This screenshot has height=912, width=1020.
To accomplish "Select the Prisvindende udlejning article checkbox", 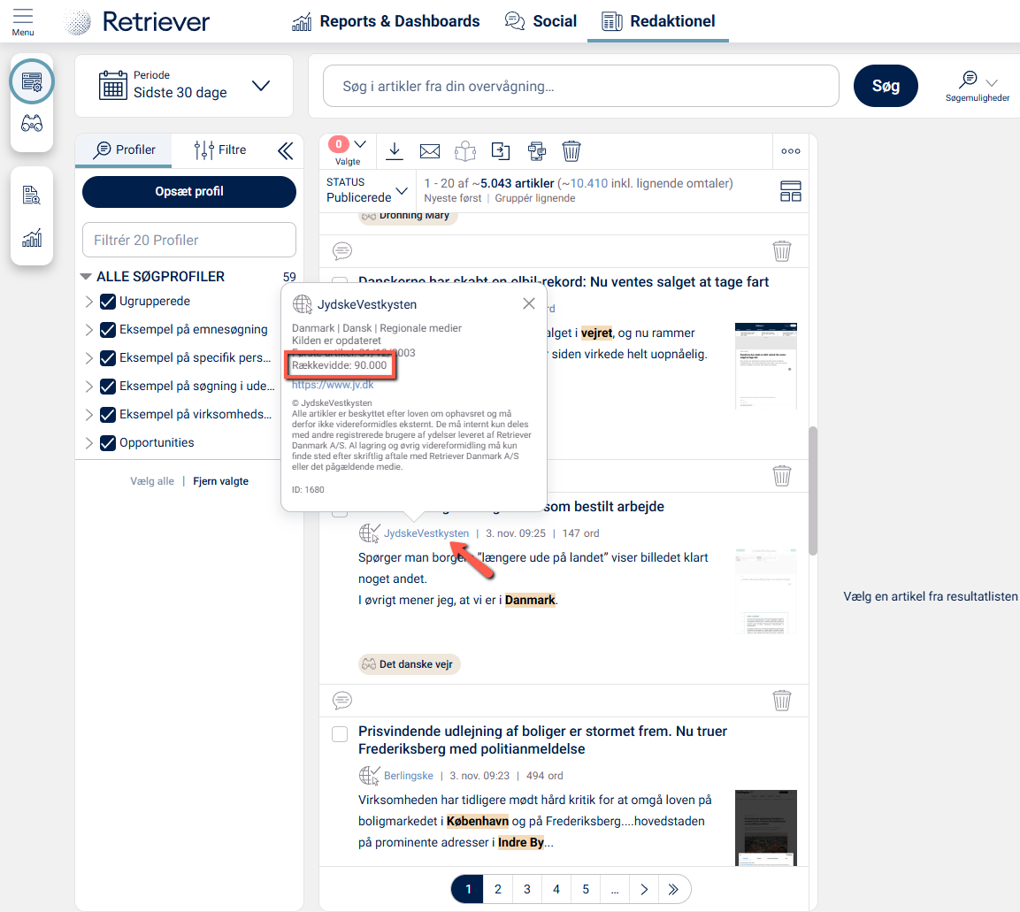I will point(340,734).
